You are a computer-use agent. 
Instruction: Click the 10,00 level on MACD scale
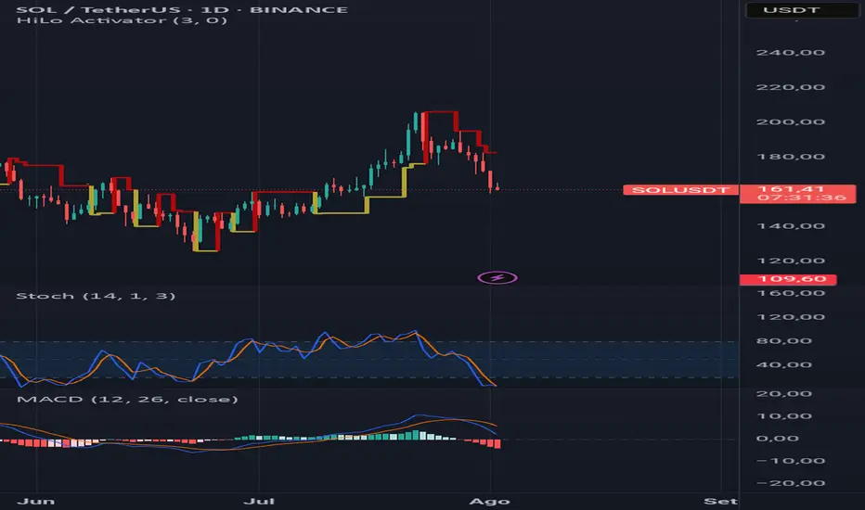point(783,415)
